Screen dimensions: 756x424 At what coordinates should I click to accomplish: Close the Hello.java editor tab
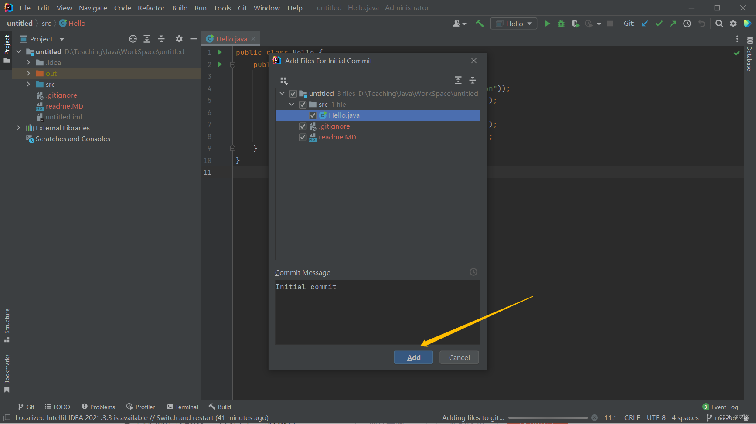[x=253, y=39]
